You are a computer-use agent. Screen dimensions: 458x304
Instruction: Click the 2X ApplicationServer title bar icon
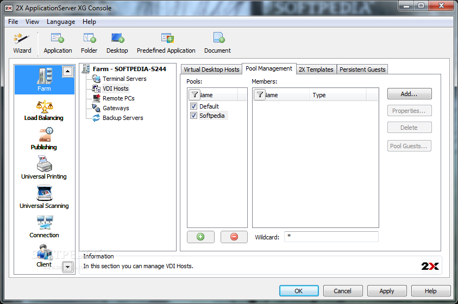9,8
